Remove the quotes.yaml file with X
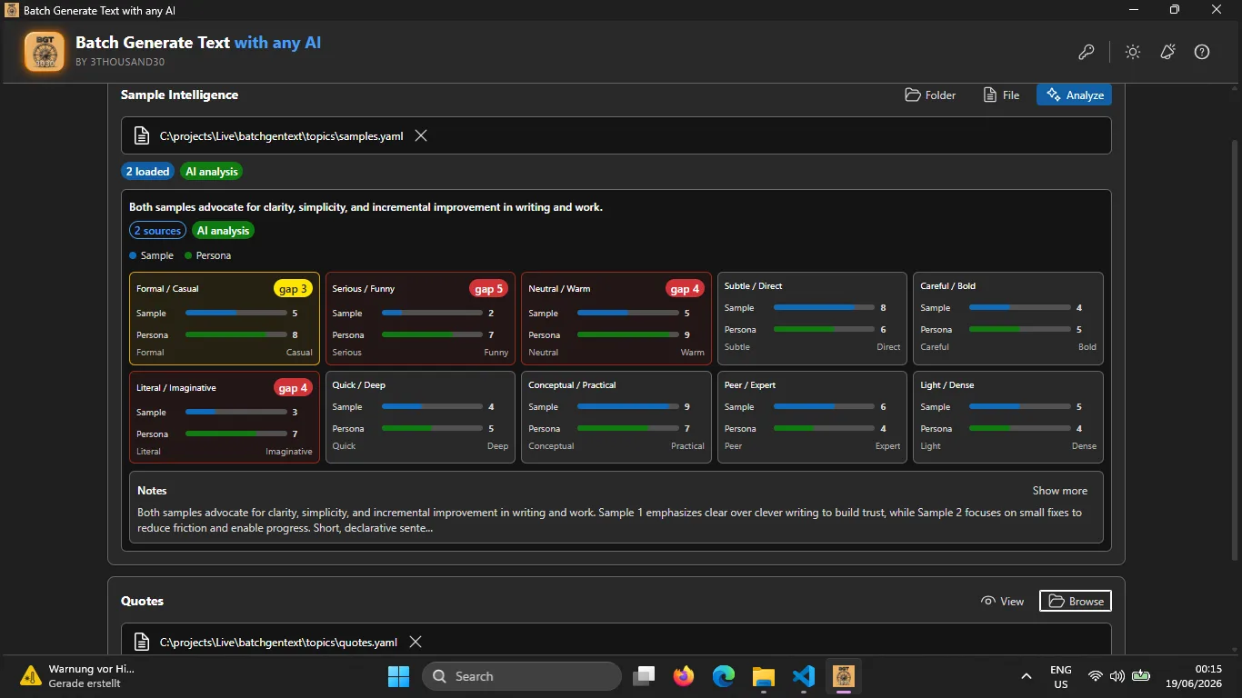Image resolution: width=1242 pixels, height=698 pixels. pyautogui.click(x=416, y=642)
